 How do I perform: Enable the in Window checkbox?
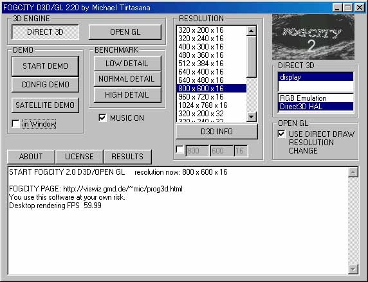15,124
